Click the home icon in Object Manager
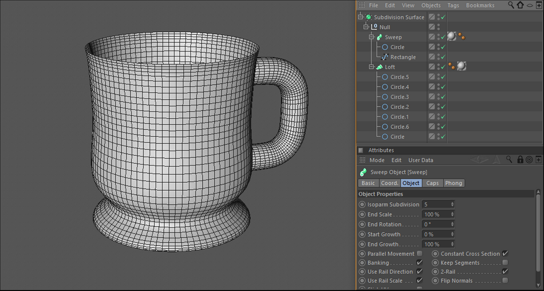Screen dimensions: 544x291 (520, 5)
